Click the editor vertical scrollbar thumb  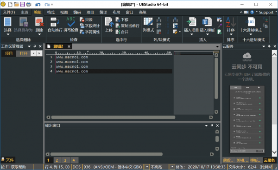216,78
